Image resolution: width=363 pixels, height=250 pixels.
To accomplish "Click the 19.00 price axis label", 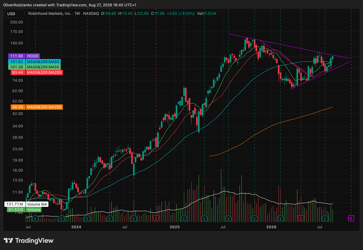I will click(18, 160).
